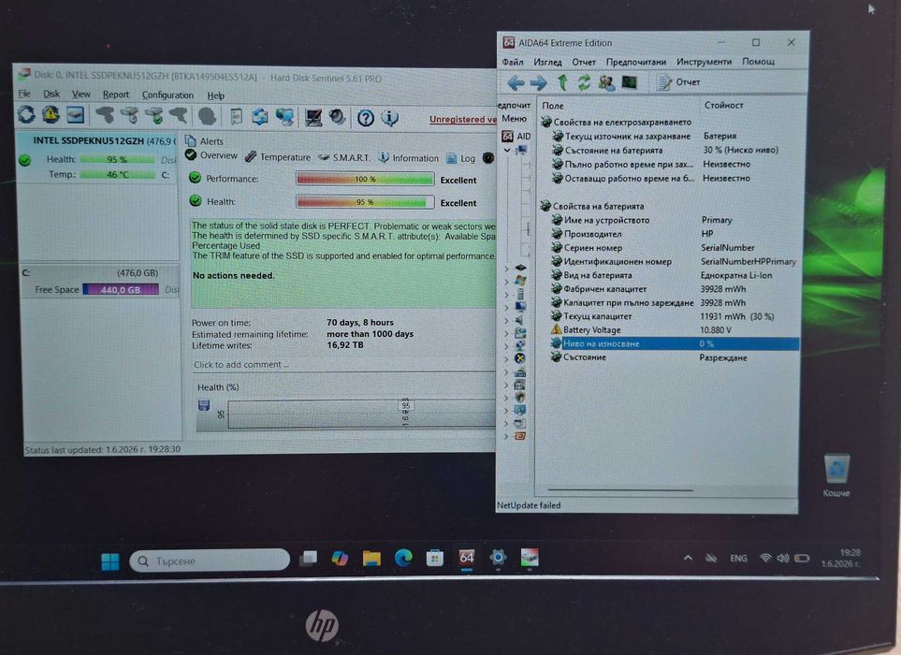Expand the Windows flag Operating System node
901x655 pixels.
coord(506,281)
